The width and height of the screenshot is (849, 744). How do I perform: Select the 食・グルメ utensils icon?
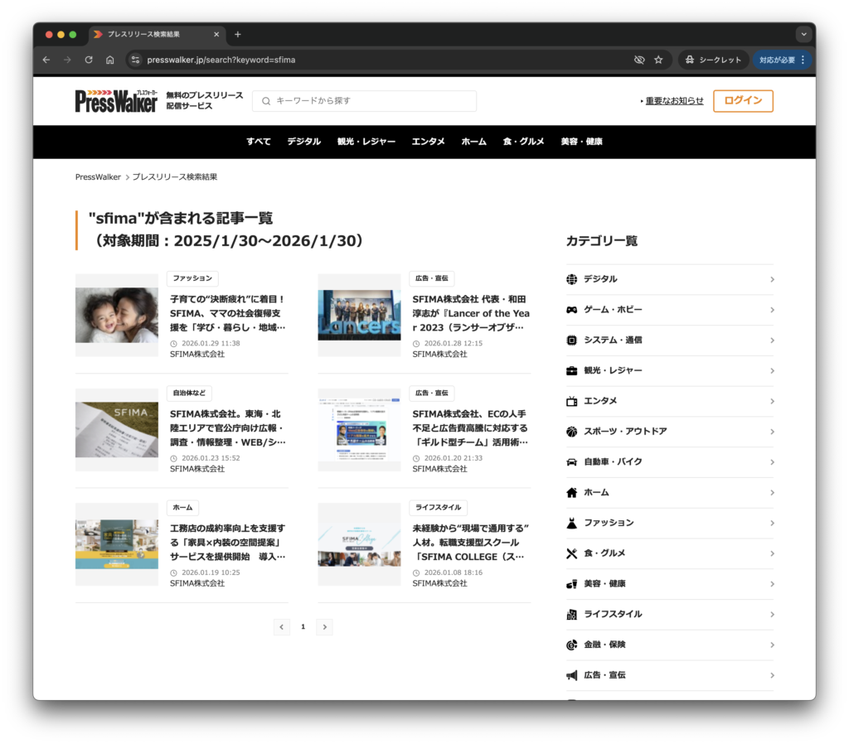click(x=571, y=553)
